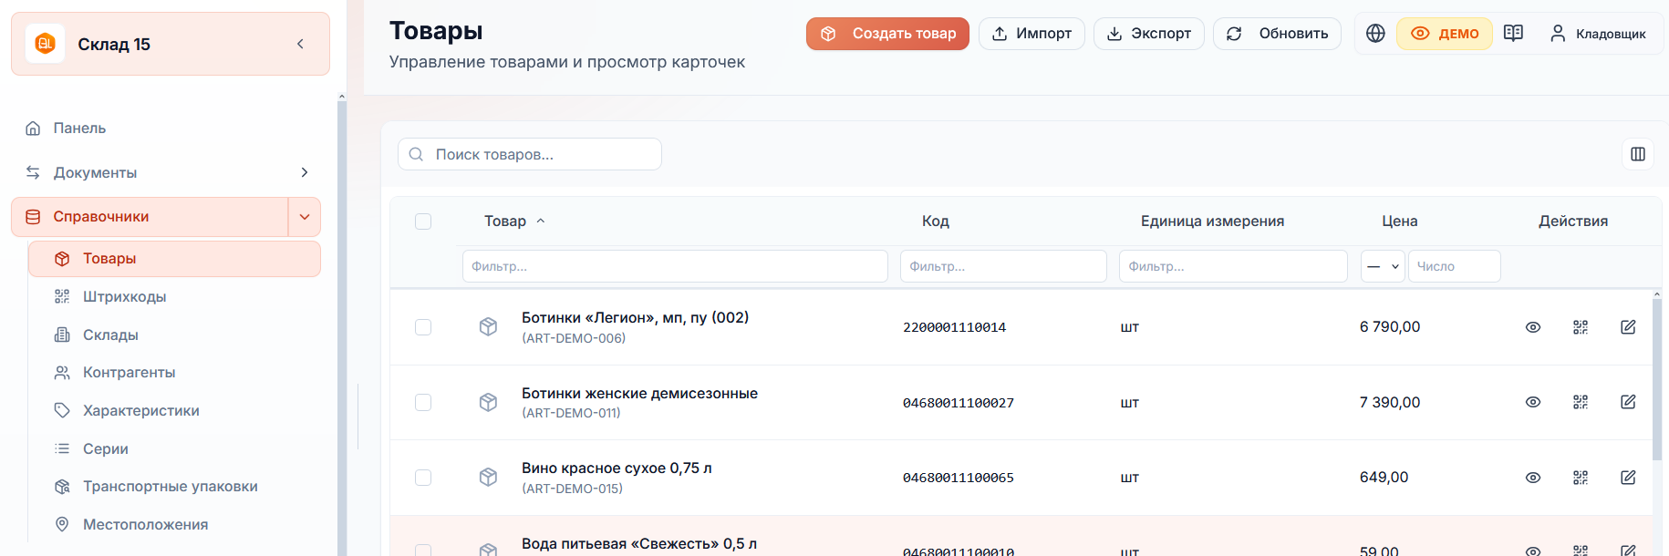Check the Ботинки «Легион» row checkbox

tap(423, 327)
